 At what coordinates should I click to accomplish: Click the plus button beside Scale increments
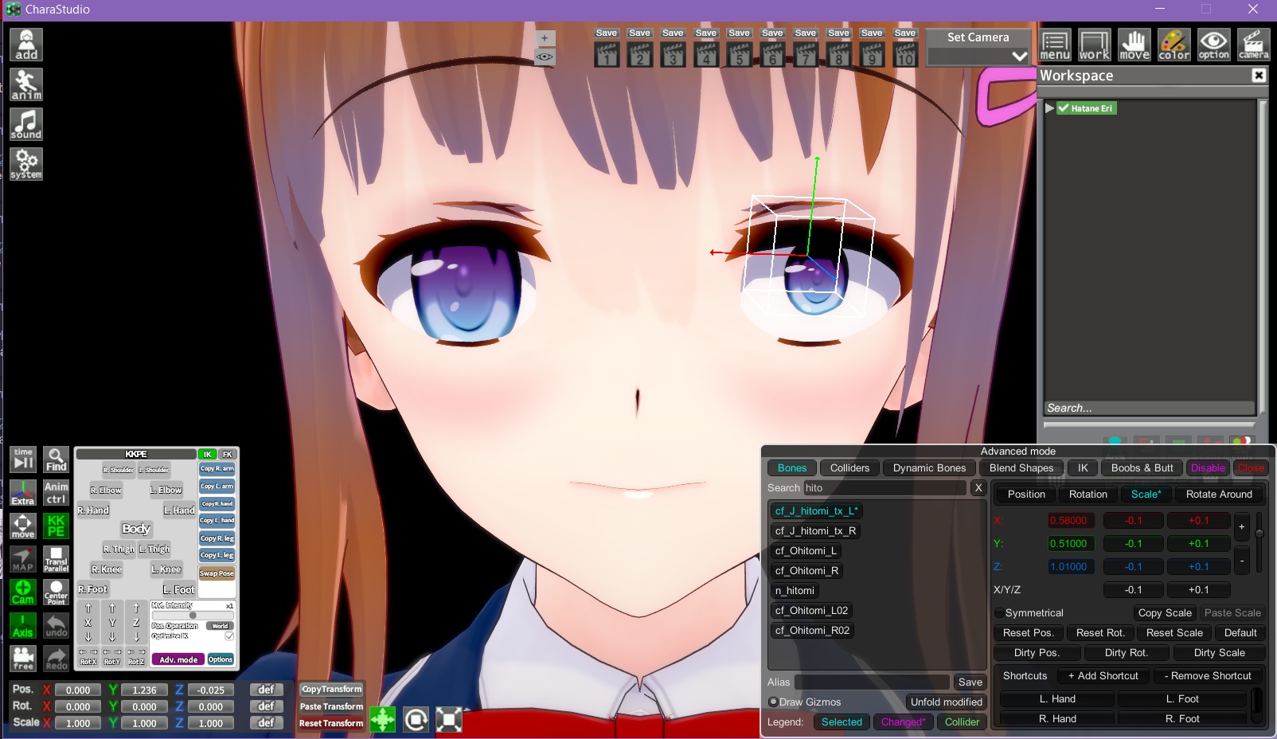1241,527
